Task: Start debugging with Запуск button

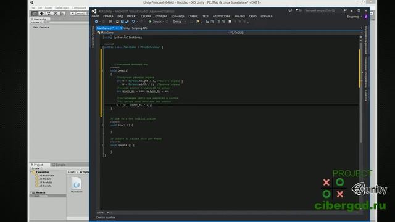Action: pyautogui.click(x=156, y=22)
